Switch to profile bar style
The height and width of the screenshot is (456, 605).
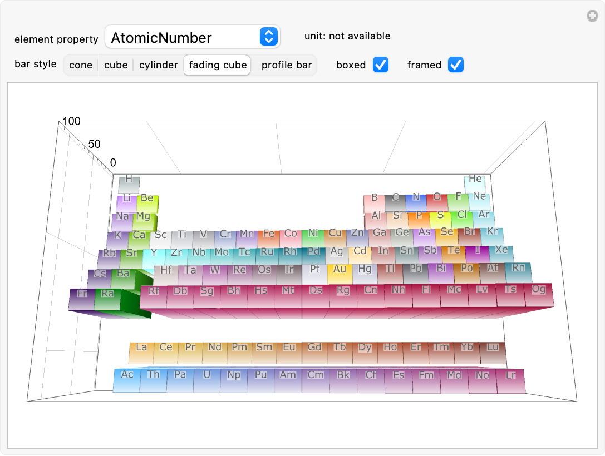(x=287, y=65)
